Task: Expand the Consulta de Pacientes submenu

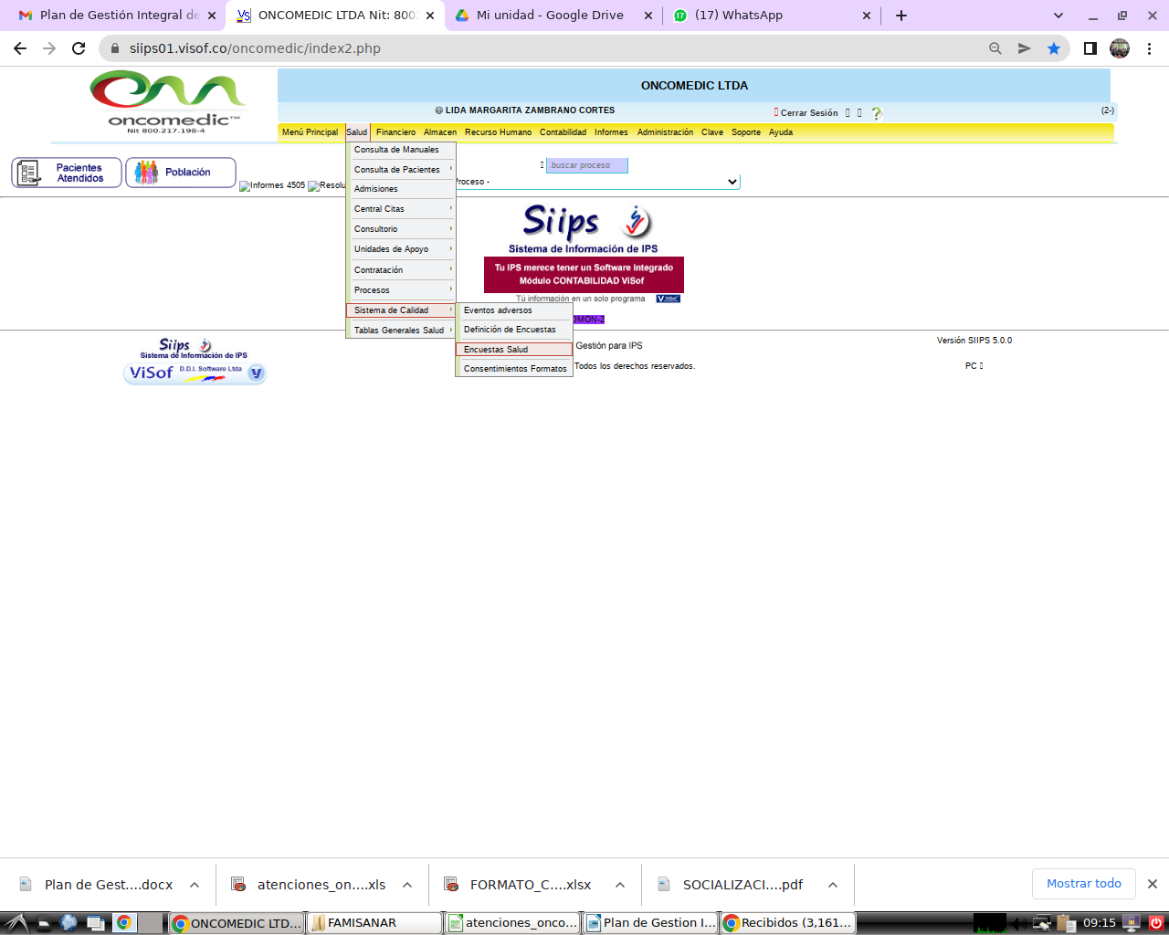Action: coord(400,170)
